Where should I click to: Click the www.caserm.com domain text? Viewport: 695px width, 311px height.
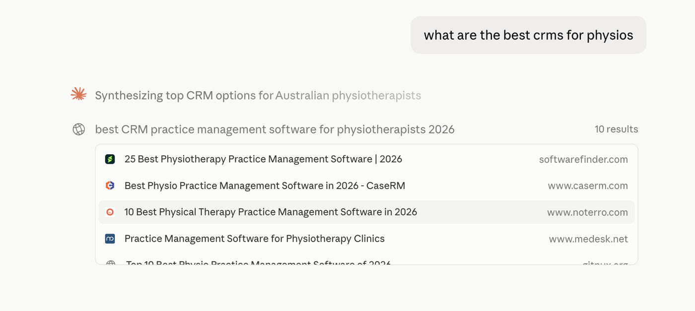click(588, 186)
